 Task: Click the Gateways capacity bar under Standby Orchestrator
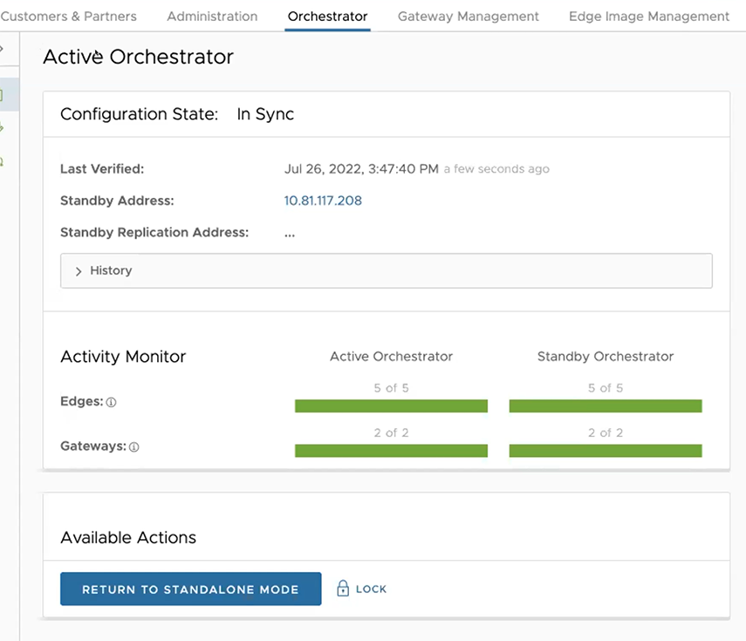[605, 450]
